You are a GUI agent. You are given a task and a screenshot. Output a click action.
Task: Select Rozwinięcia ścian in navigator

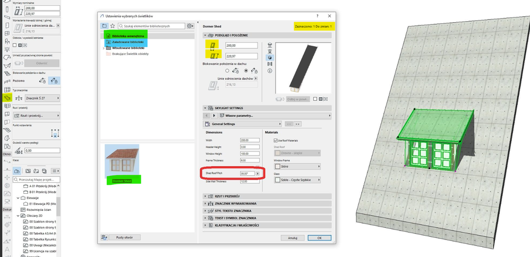[39, 210]
